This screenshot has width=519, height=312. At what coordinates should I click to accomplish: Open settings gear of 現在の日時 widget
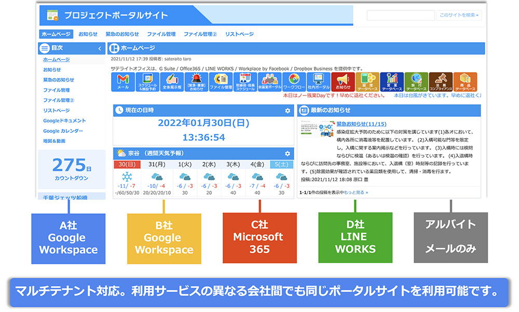(x=288, y=111)
